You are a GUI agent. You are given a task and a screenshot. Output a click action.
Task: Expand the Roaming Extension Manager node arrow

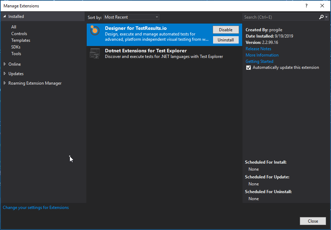(x=5, y=83)
